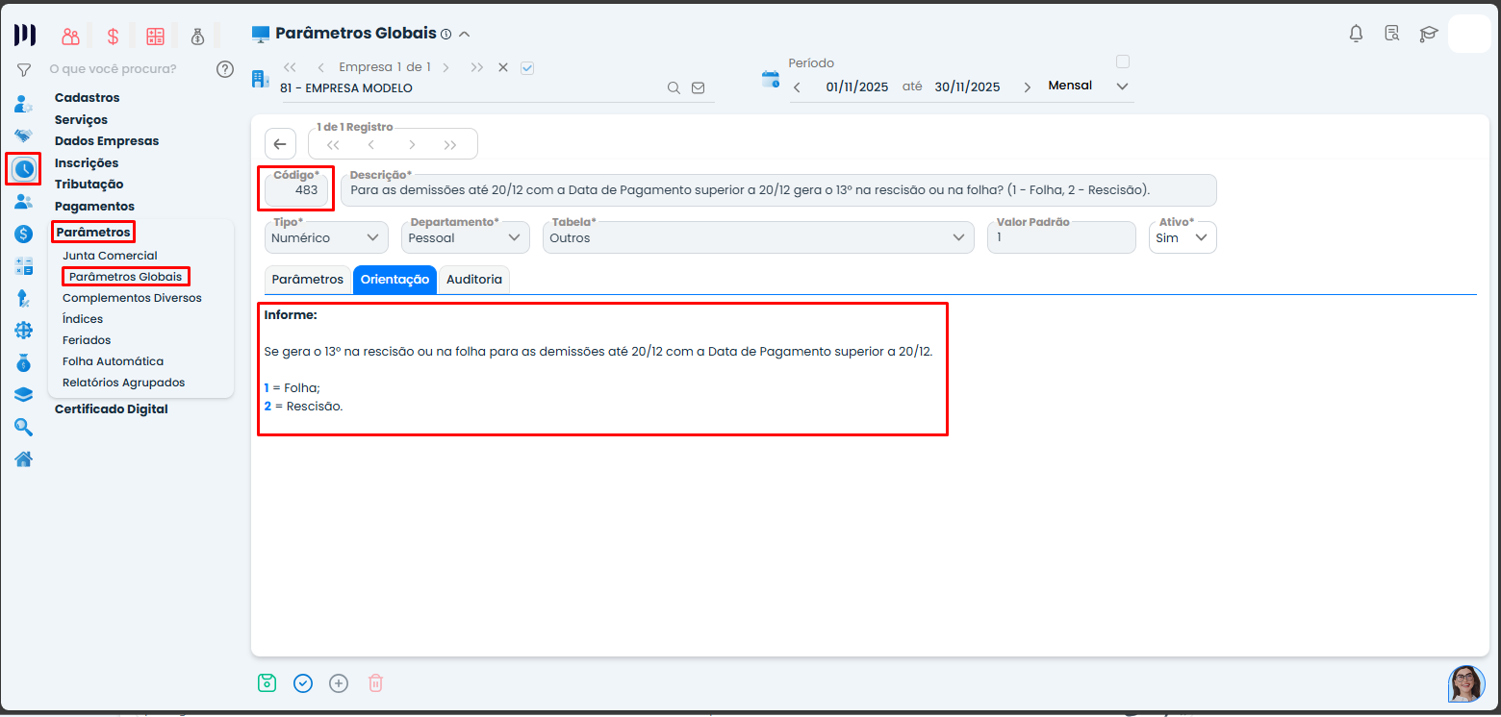Image resolution: width=1501 pixels, height=717 pixels.
Task: Open the Tabela dropdown set to Outros
Action: pos(759,237)
